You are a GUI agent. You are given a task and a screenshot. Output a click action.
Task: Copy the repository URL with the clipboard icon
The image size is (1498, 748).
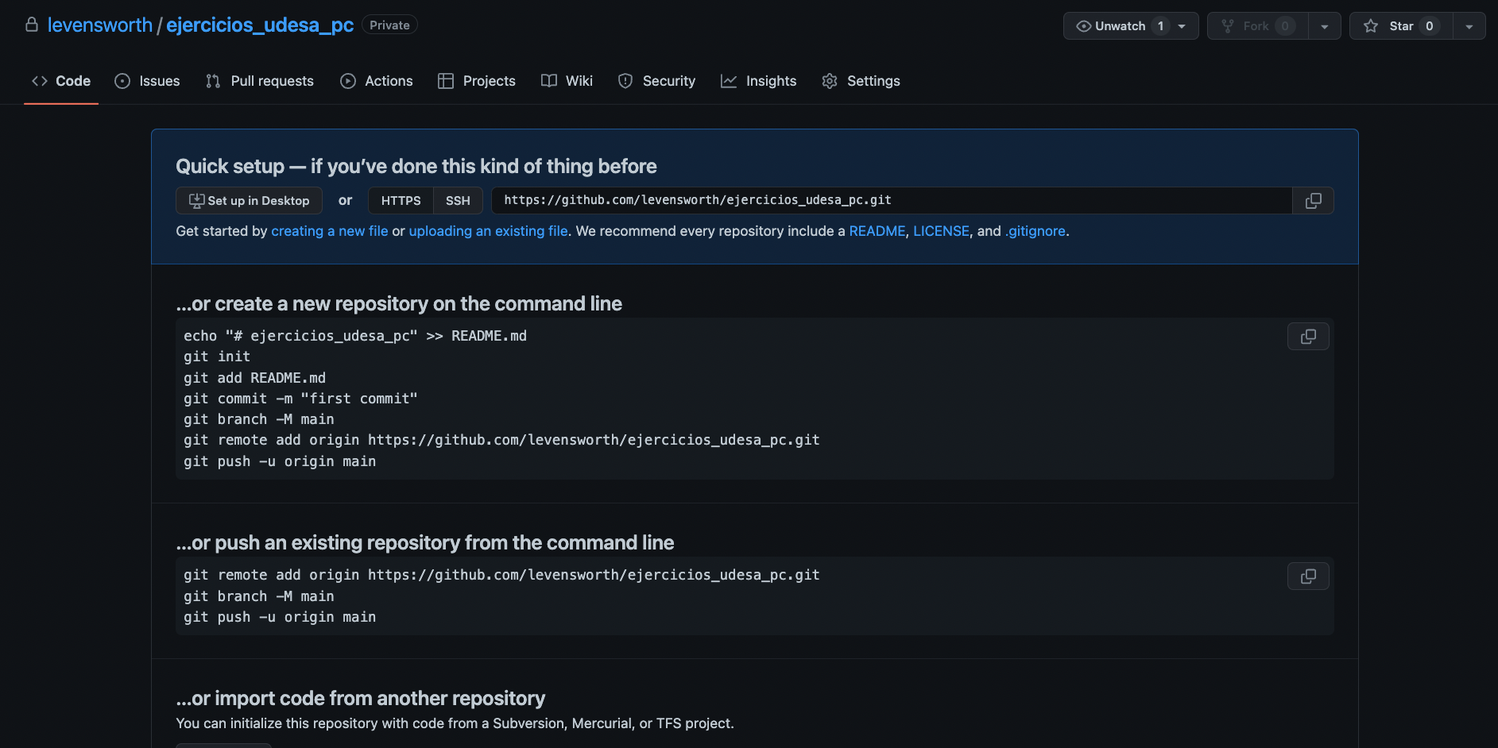point(1313,201)
